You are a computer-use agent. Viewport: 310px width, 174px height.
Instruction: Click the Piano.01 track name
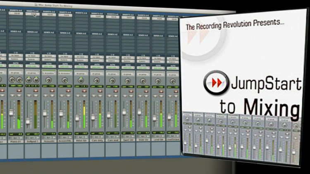point(16,141)
